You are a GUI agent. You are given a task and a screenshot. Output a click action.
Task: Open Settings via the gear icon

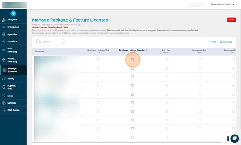click(4, 103)
